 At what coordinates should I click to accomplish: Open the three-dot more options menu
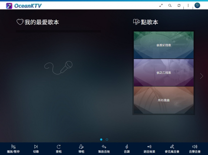point(188,5)
